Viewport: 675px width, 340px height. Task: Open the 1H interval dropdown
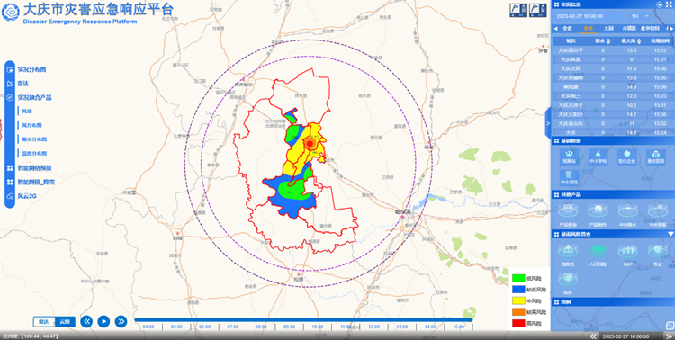pyautogui.click(x=640, y=16)
